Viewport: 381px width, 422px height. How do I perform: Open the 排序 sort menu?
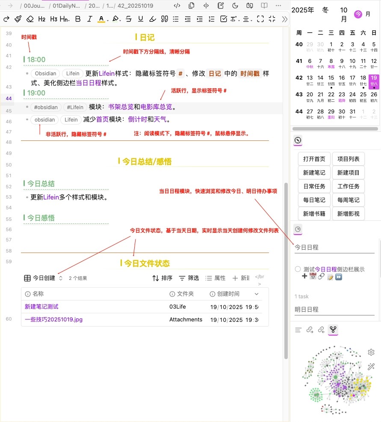pyautogui.click(x=162, y=278)
